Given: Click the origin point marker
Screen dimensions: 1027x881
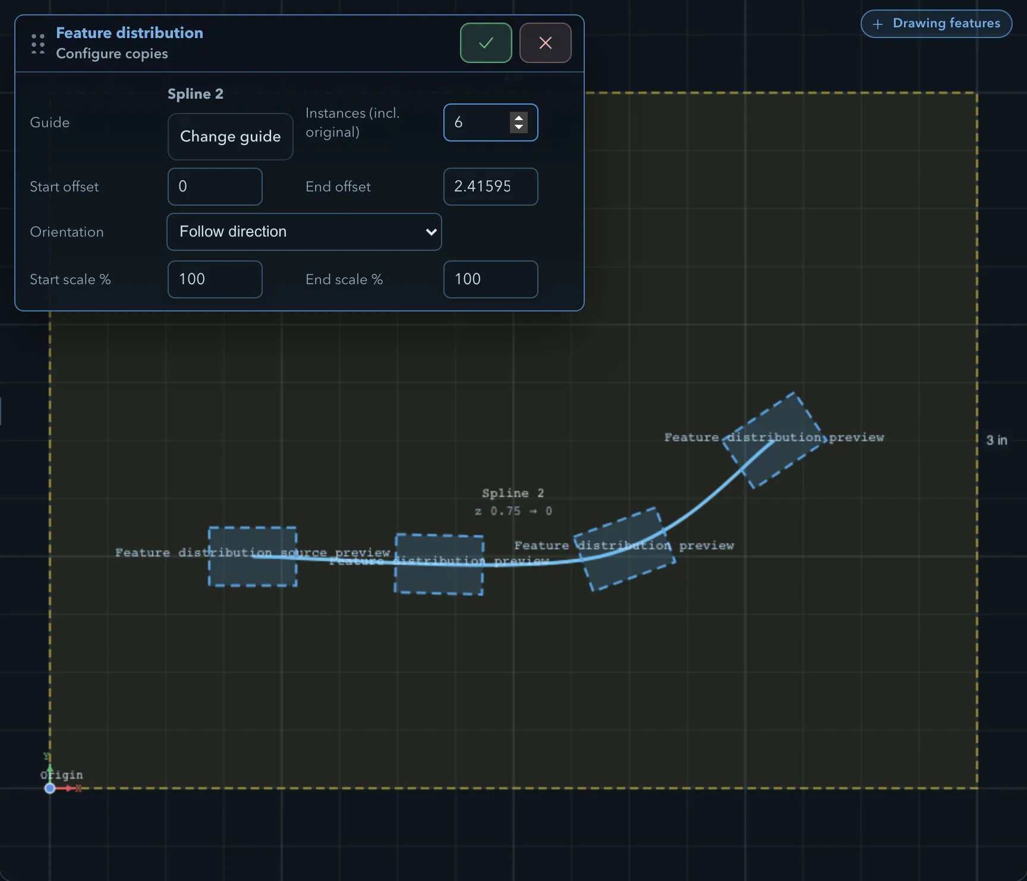Looking at the screenshot, I should (50, 788).
